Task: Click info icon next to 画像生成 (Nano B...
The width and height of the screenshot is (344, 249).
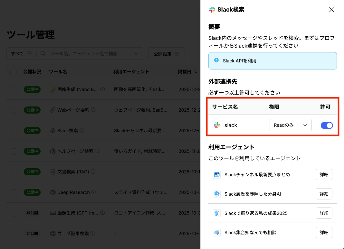Action: pos(102,89)
